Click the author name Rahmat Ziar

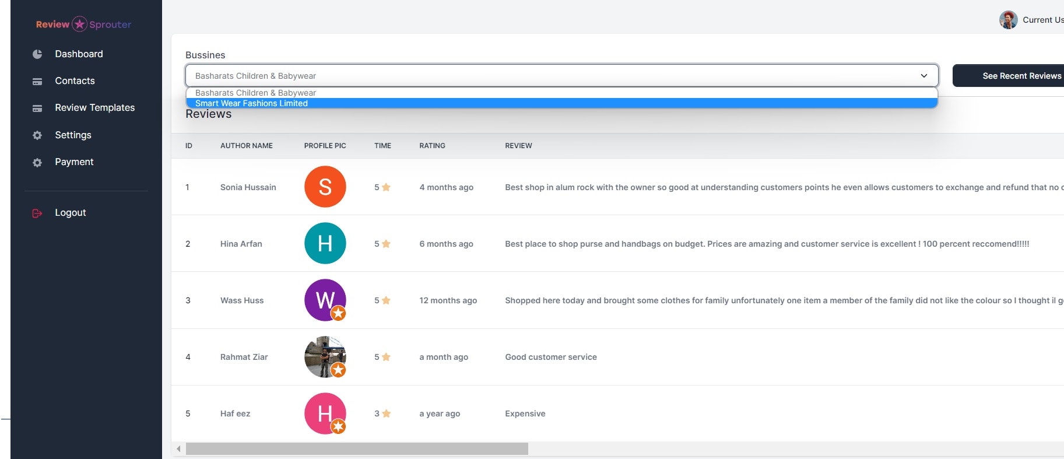(244, 357)
